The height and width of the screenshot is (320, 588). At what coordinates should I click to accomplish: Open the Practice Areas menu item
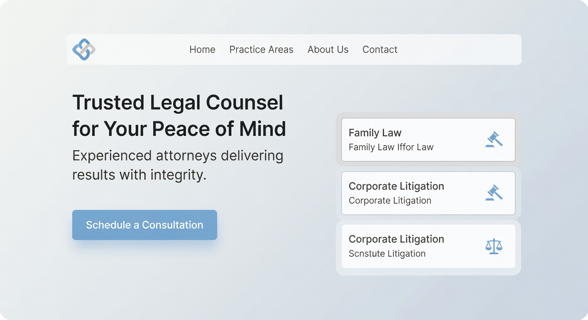[261, 50]
